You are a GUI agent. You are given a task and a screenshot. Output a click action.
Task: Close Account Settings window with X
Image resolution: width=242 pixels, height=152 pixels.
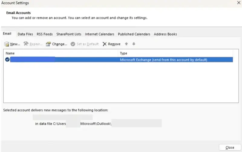[x=239, y=3]
